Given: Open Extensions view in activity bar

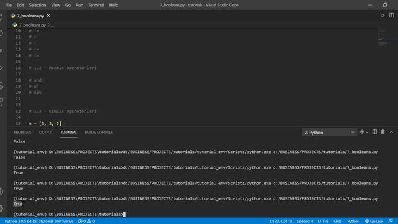Looking at the screenshot, I should coord(1,102).
